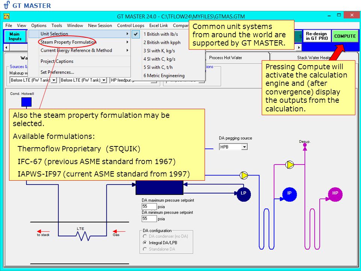Click the Desup. magenta node icon
This screenshot has height=271, width=361.
coord(305,145)
